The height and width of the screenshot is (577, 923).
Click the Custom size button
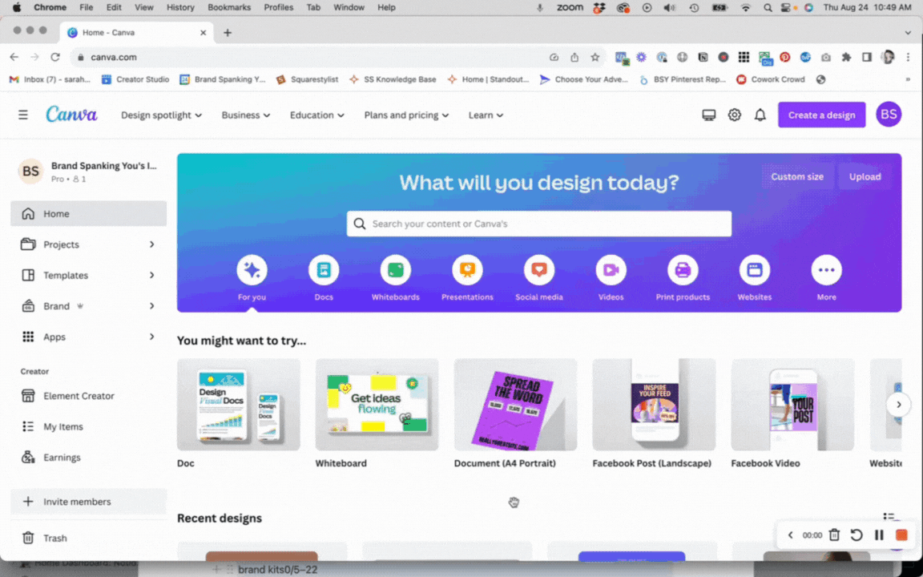797,176
